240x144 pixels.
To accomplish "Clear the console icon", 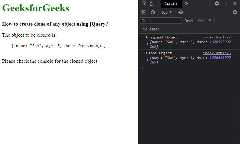I will 153,12.
